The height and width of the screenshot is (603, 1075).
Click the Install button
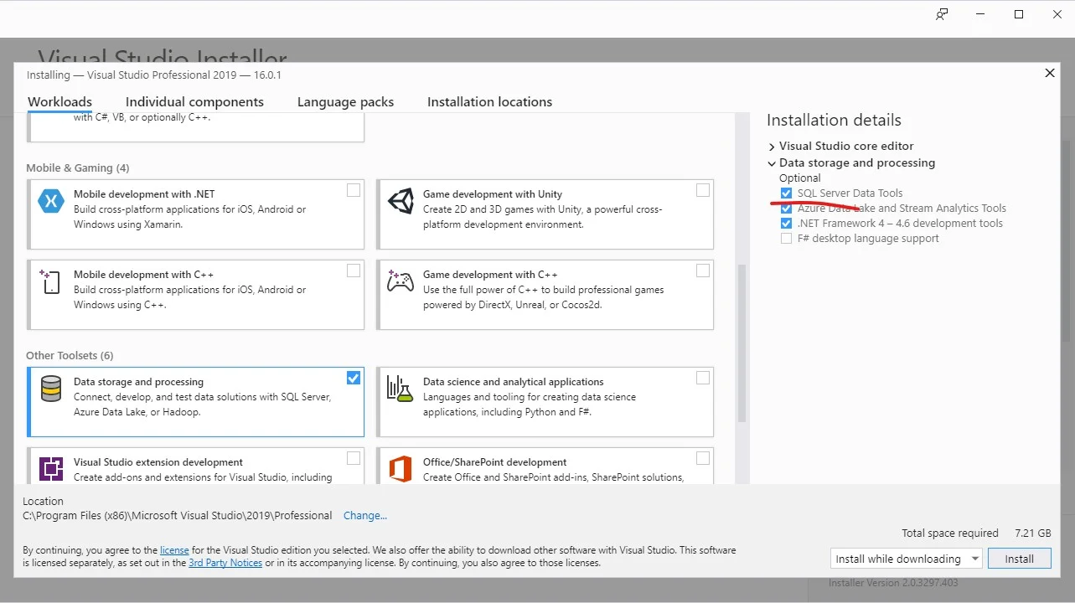[1020, 559]
